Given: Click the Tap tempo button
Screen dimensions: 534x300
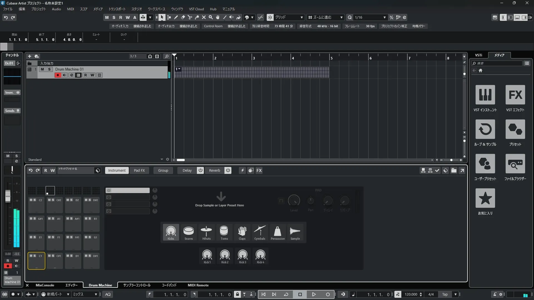Looking at the screenshot, I should tap(445, 294).
